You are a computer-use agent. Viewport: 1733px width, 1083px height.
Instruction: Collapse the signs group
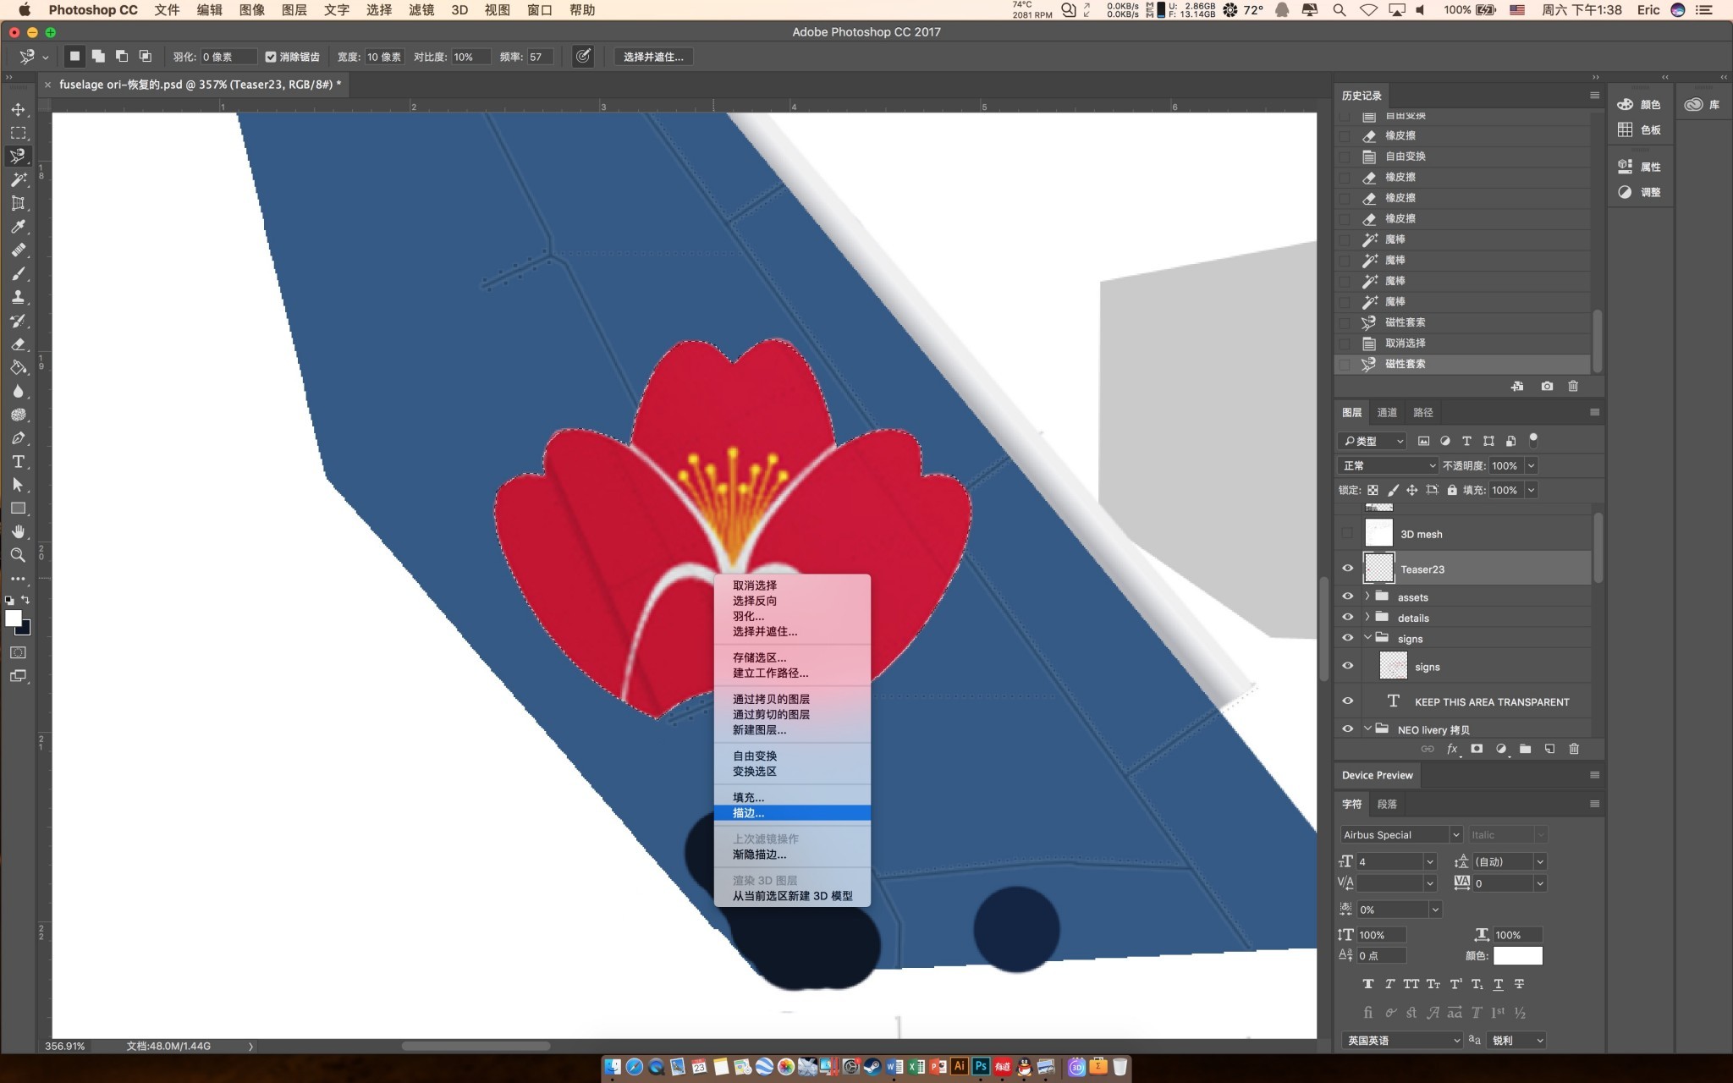click(x=1367, y=638)
